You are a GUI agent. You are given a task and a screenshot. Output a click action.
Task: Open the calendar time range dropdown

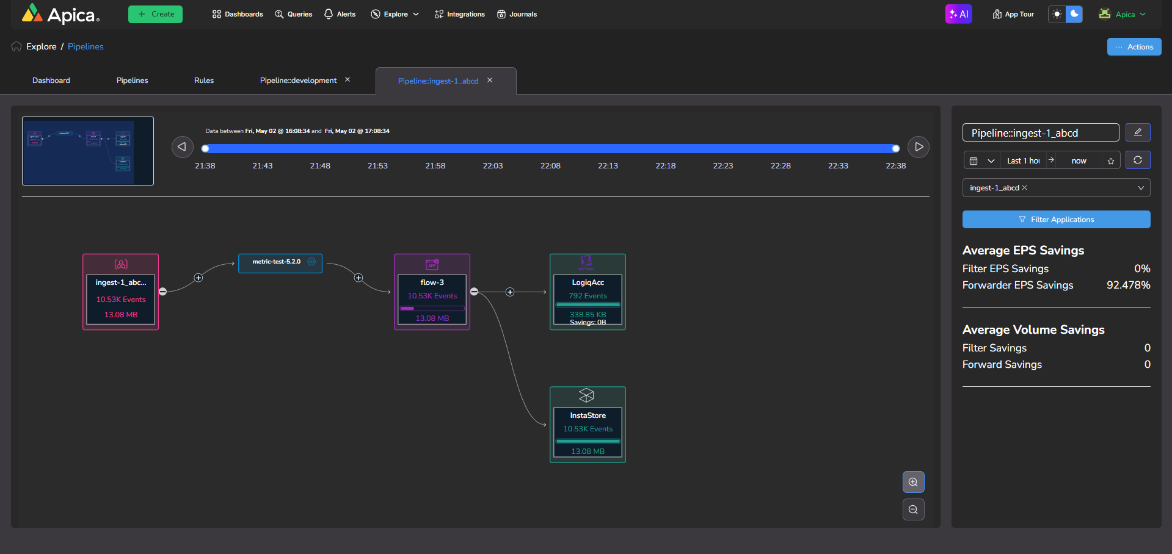pyautogui.click(x=981, y=161)
